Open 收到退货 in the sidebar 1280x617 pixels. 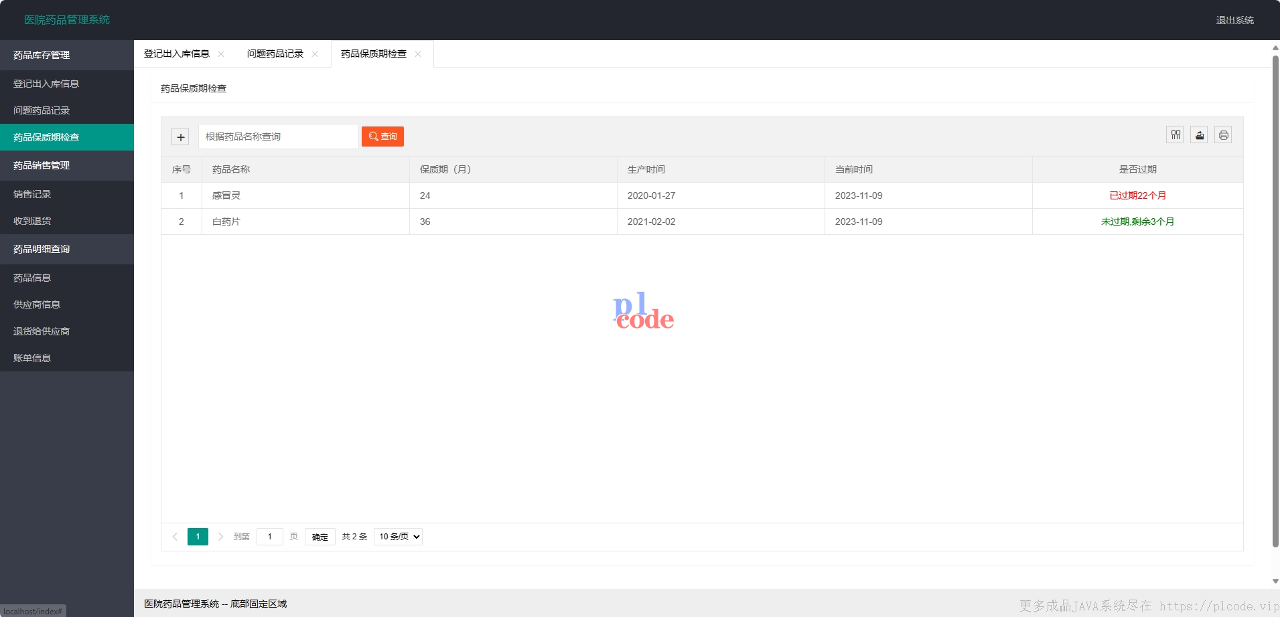coord(67,221)
